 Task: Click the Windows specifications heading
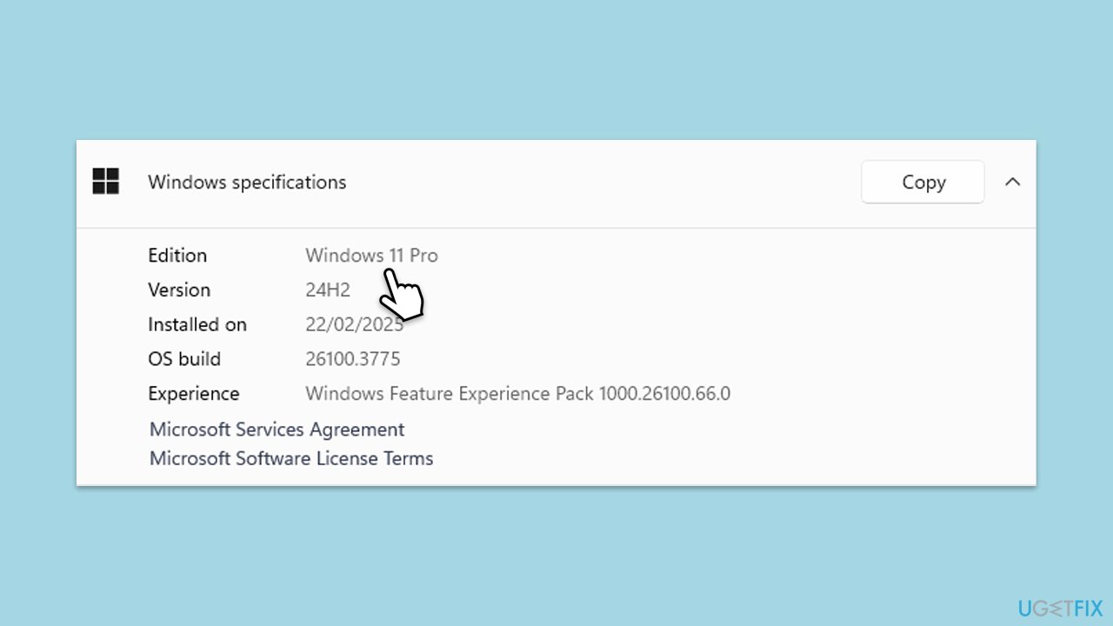coord(247,183)
